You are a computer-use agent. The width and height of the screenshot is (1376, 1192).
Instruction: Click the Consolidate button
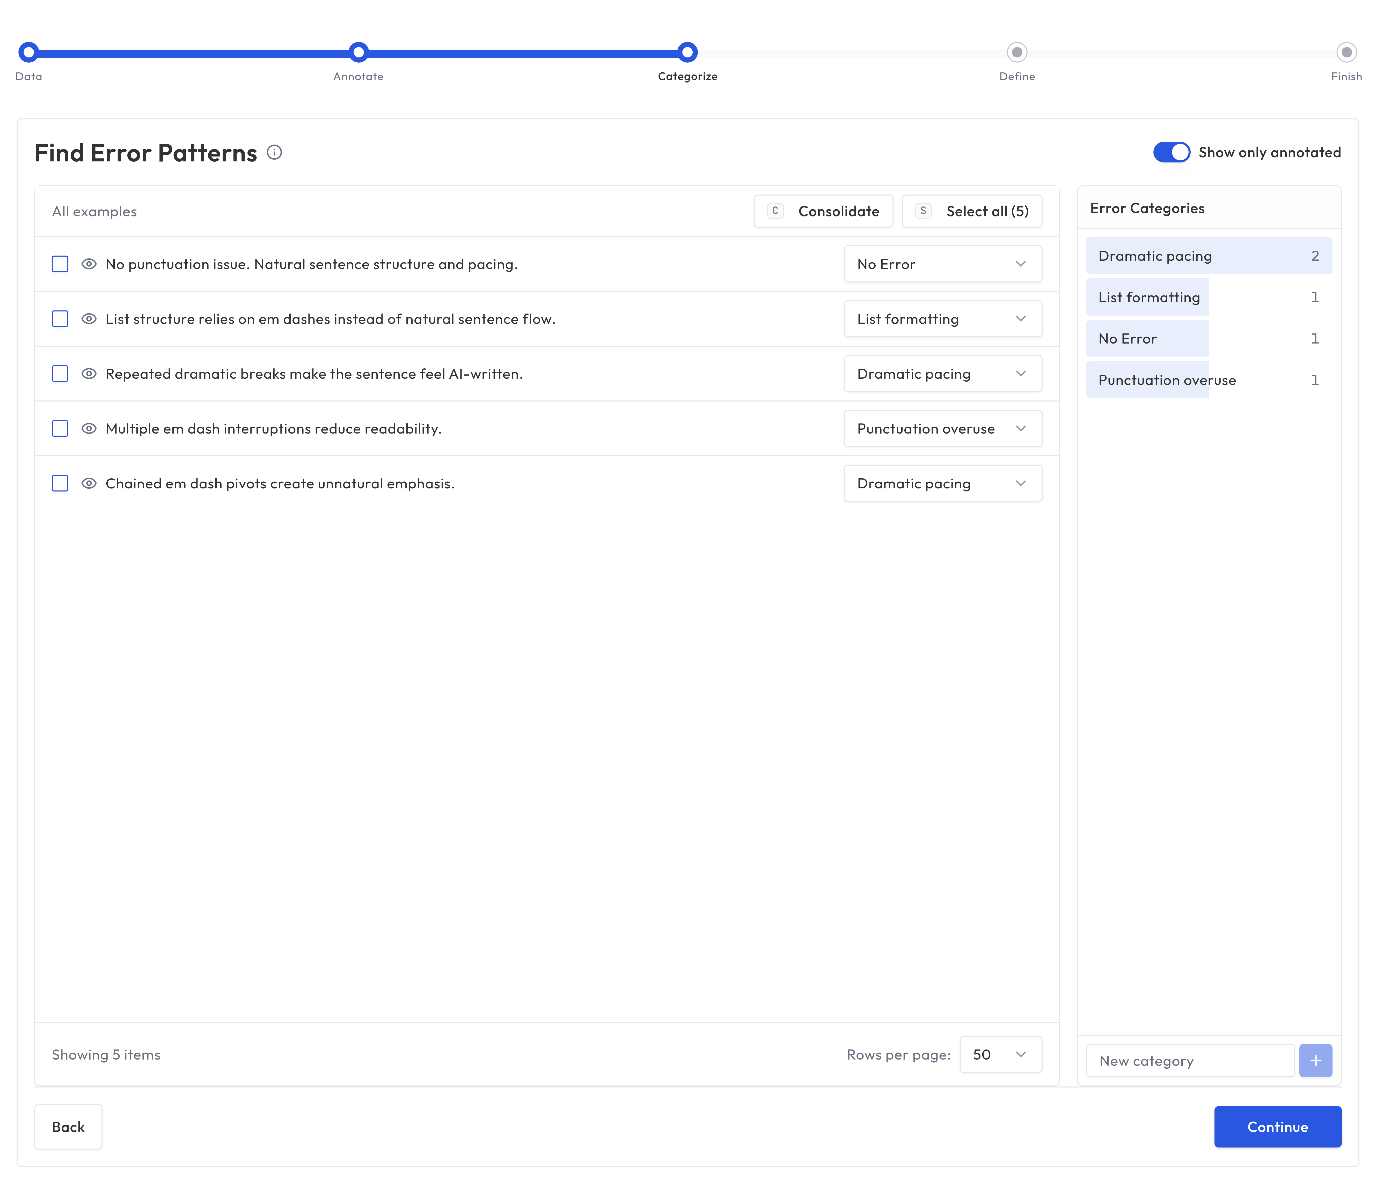823,211
